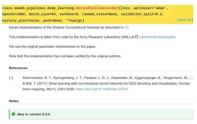Follow citation [1] in the description sentence
Image resolution: width=197 pixels, height=124 pixels.
click(126, 28)
